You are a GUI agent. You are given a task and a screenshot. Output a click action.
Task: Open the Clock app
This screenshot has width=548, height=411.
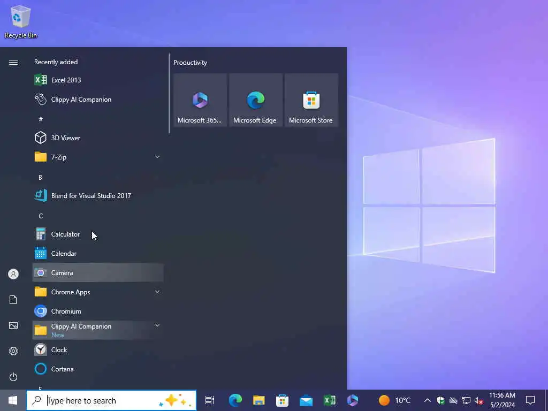point(98,349)
